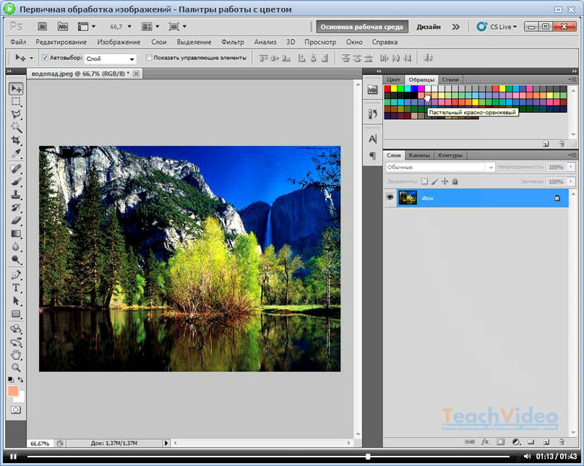This screenshot has width=584, height=466.
Task: Switch to Дизайн workspace
Action: click(429, 27)
